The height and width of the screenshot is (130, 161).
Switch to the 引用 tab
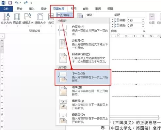click(x=74, y=9)
